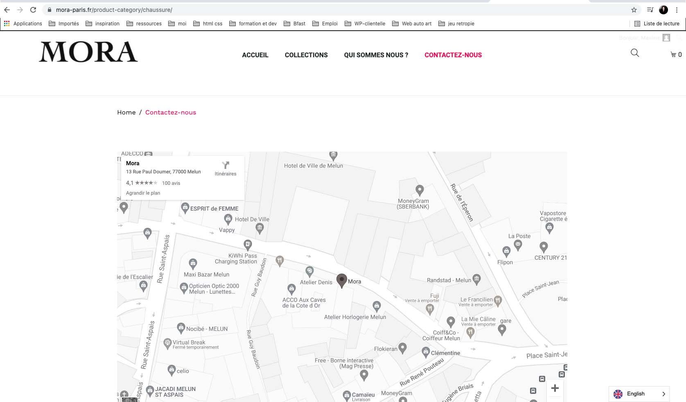This screenshot has width=686, height=402.
Task: Open the Web auto art bookmark folder
Action: tap(412, 24)
